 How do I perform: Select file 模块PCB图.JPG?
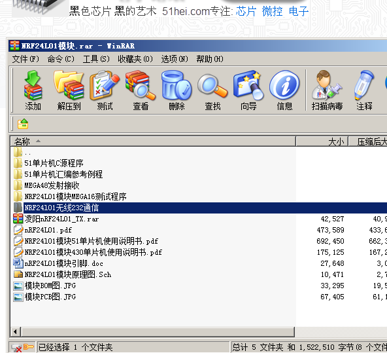pos(50,297)
